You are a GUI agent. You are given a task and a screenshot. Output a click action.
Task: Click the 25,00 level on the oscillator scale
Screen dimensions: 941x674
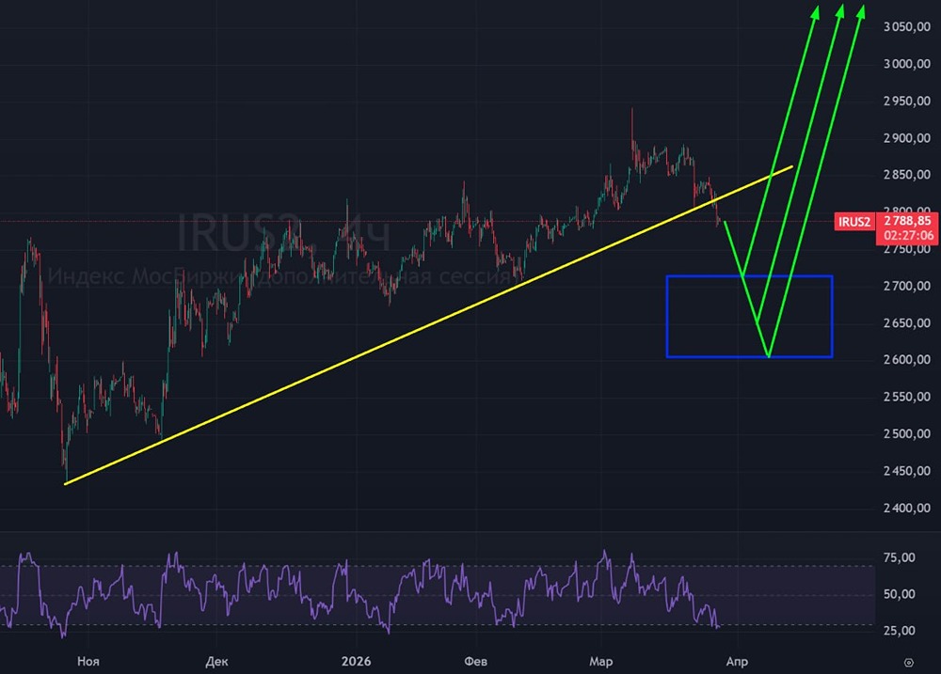pos(899,631)
